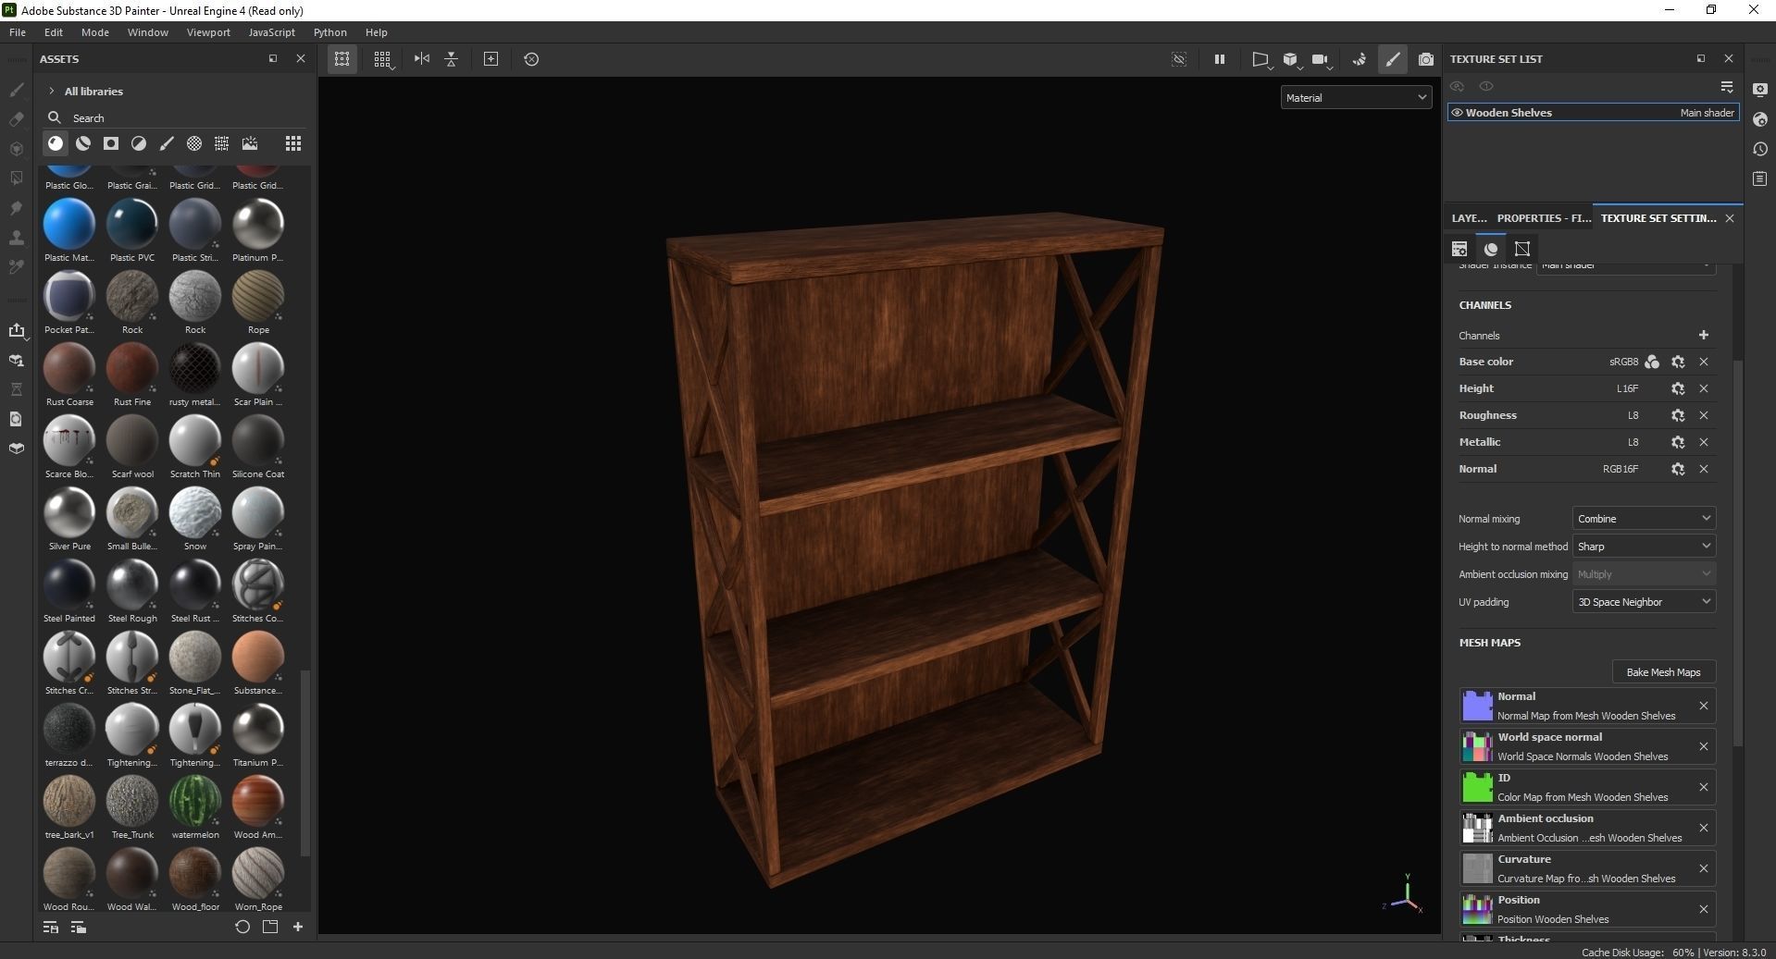Screen dimensions: 1776x959
Task: Open UV padding 3D Space Neighbor dropdown
Action: [1644, 602]
